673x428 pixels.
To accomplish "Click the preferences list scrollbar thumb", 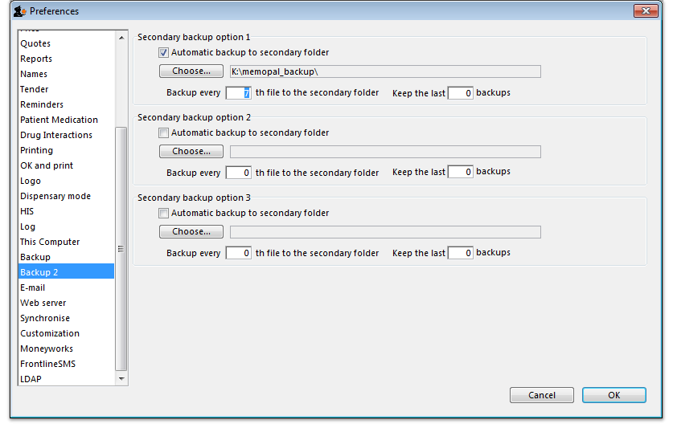I will click(121, 247).
